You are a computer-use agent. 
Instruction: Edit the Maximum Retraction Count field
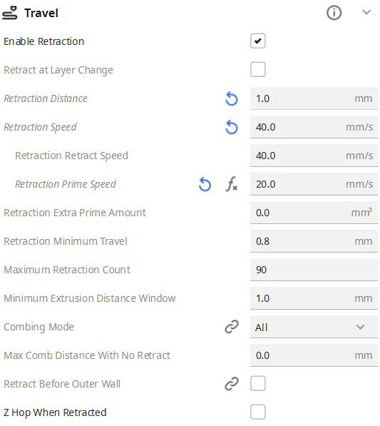pyautogui.click(x=314, y=270)
